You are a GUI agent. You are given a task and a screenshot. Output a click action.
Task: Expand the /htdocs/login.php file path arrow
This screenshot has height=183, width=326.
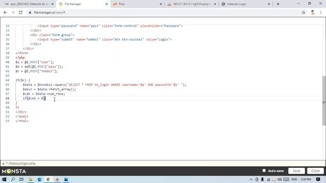pos(3,164)
